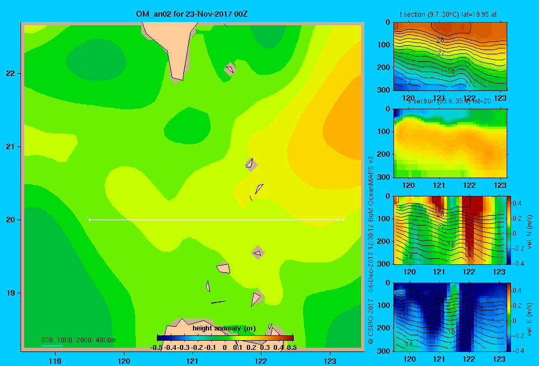Select the height anomaly color scale bar

(225, 338)
